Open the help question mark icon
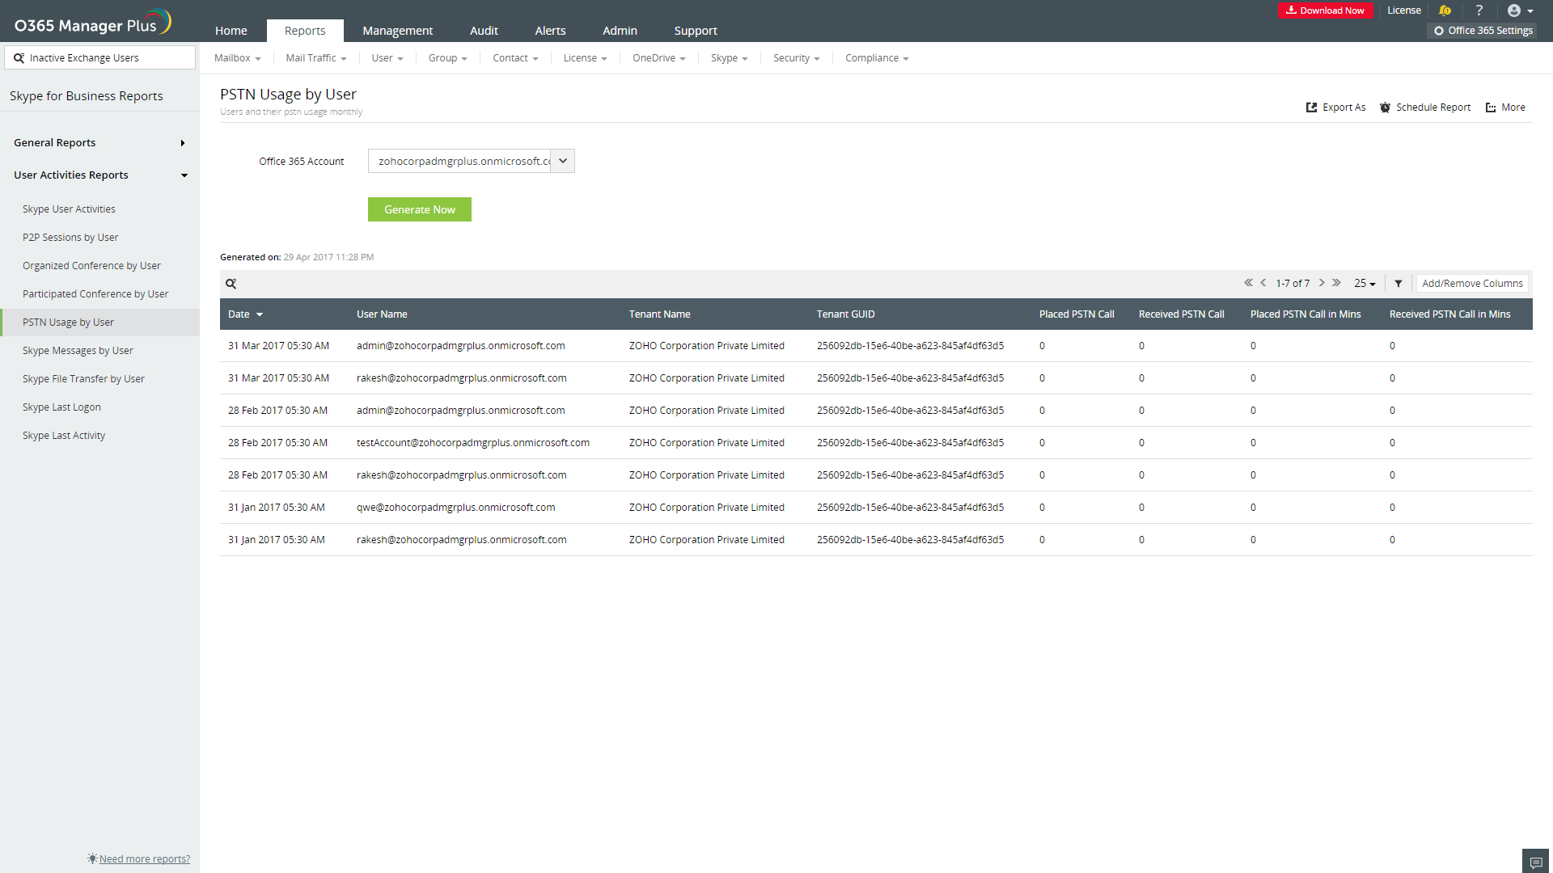1553x873 pixels. pos(1479,11)
